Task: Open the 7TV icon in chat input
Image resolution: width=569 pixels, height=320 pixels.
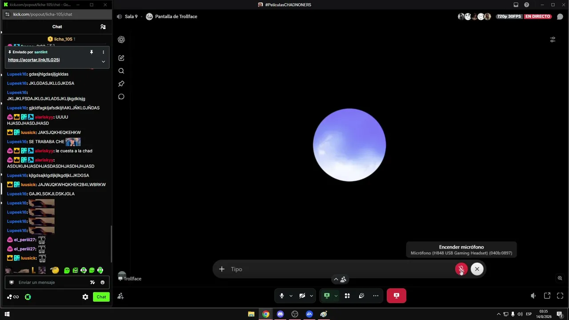Action: pos(92,282)
